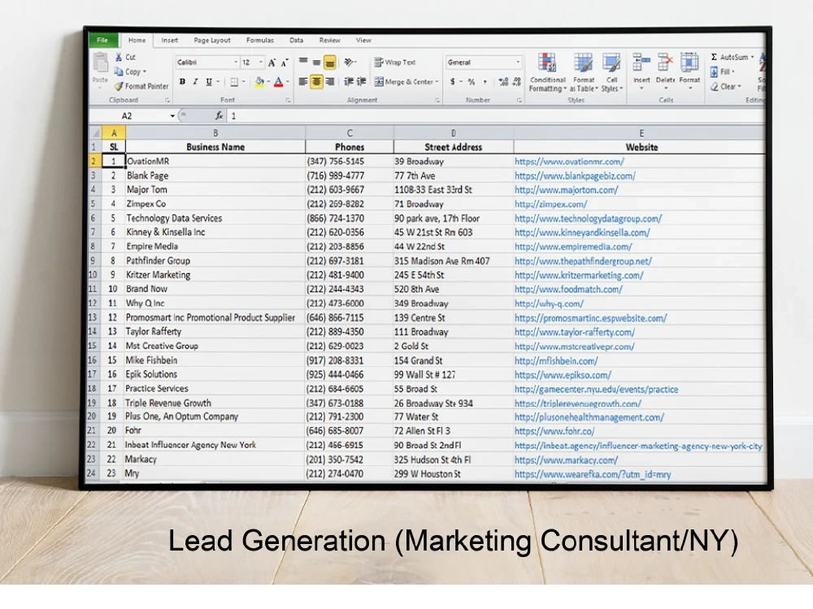Viewport: 813px width, 609px height.
Task: Click the Paste clipboard icon
Action: (100, 63)
